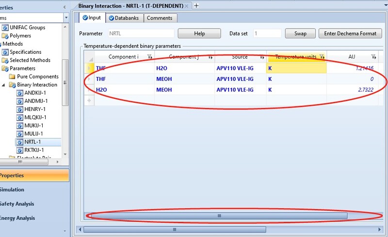This screenshot has height=237, width=388.
Task: Click the filter icon on AIJ column
Action: pos(373,57)
